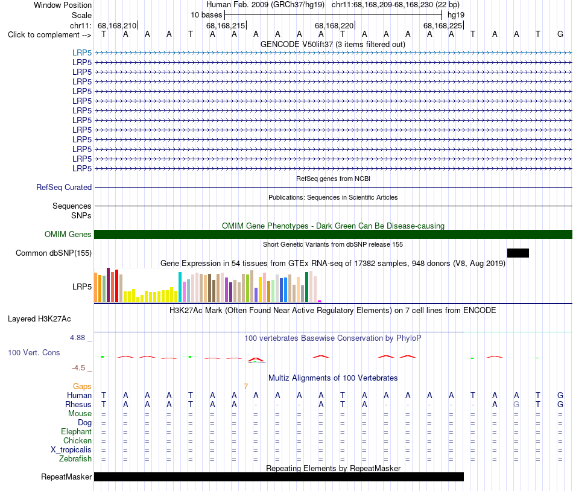
Task: Open the 100 Vert. Cons track label
Action: (x=34, y=352)
